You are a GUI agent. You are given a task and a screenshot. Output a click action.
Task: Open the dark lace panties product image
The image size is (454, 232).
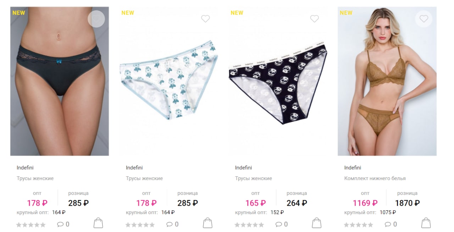click(60, 81)
